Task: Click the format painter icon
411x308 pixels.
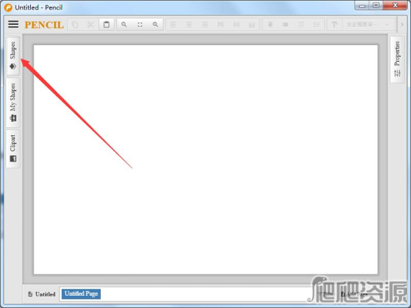Action: [334, 25]
